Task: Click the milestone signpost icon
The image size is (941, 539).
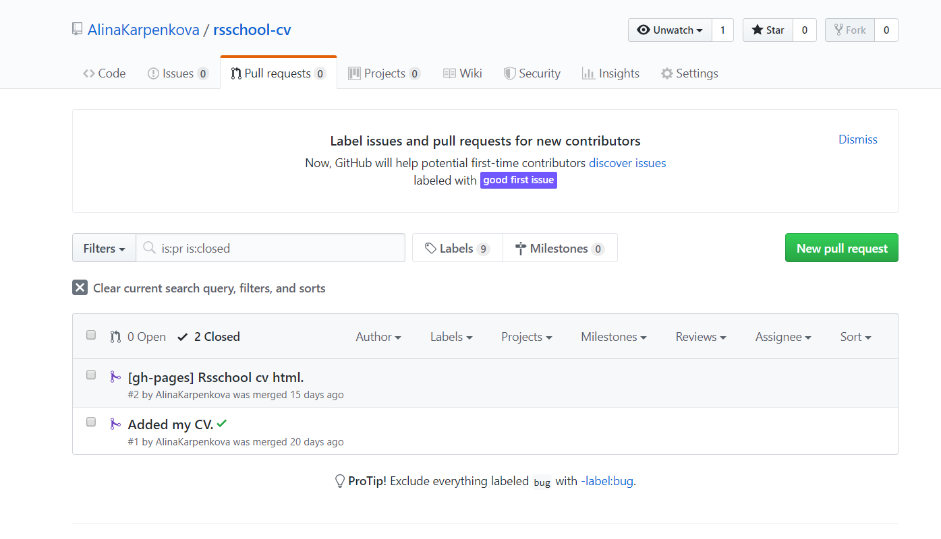Action: pyautogui.click(x=521, y=248)
